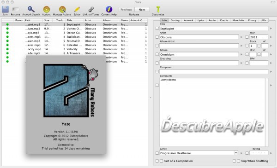Sort by the Size column header
Viewport: 277px width, 168px height.
48,20
